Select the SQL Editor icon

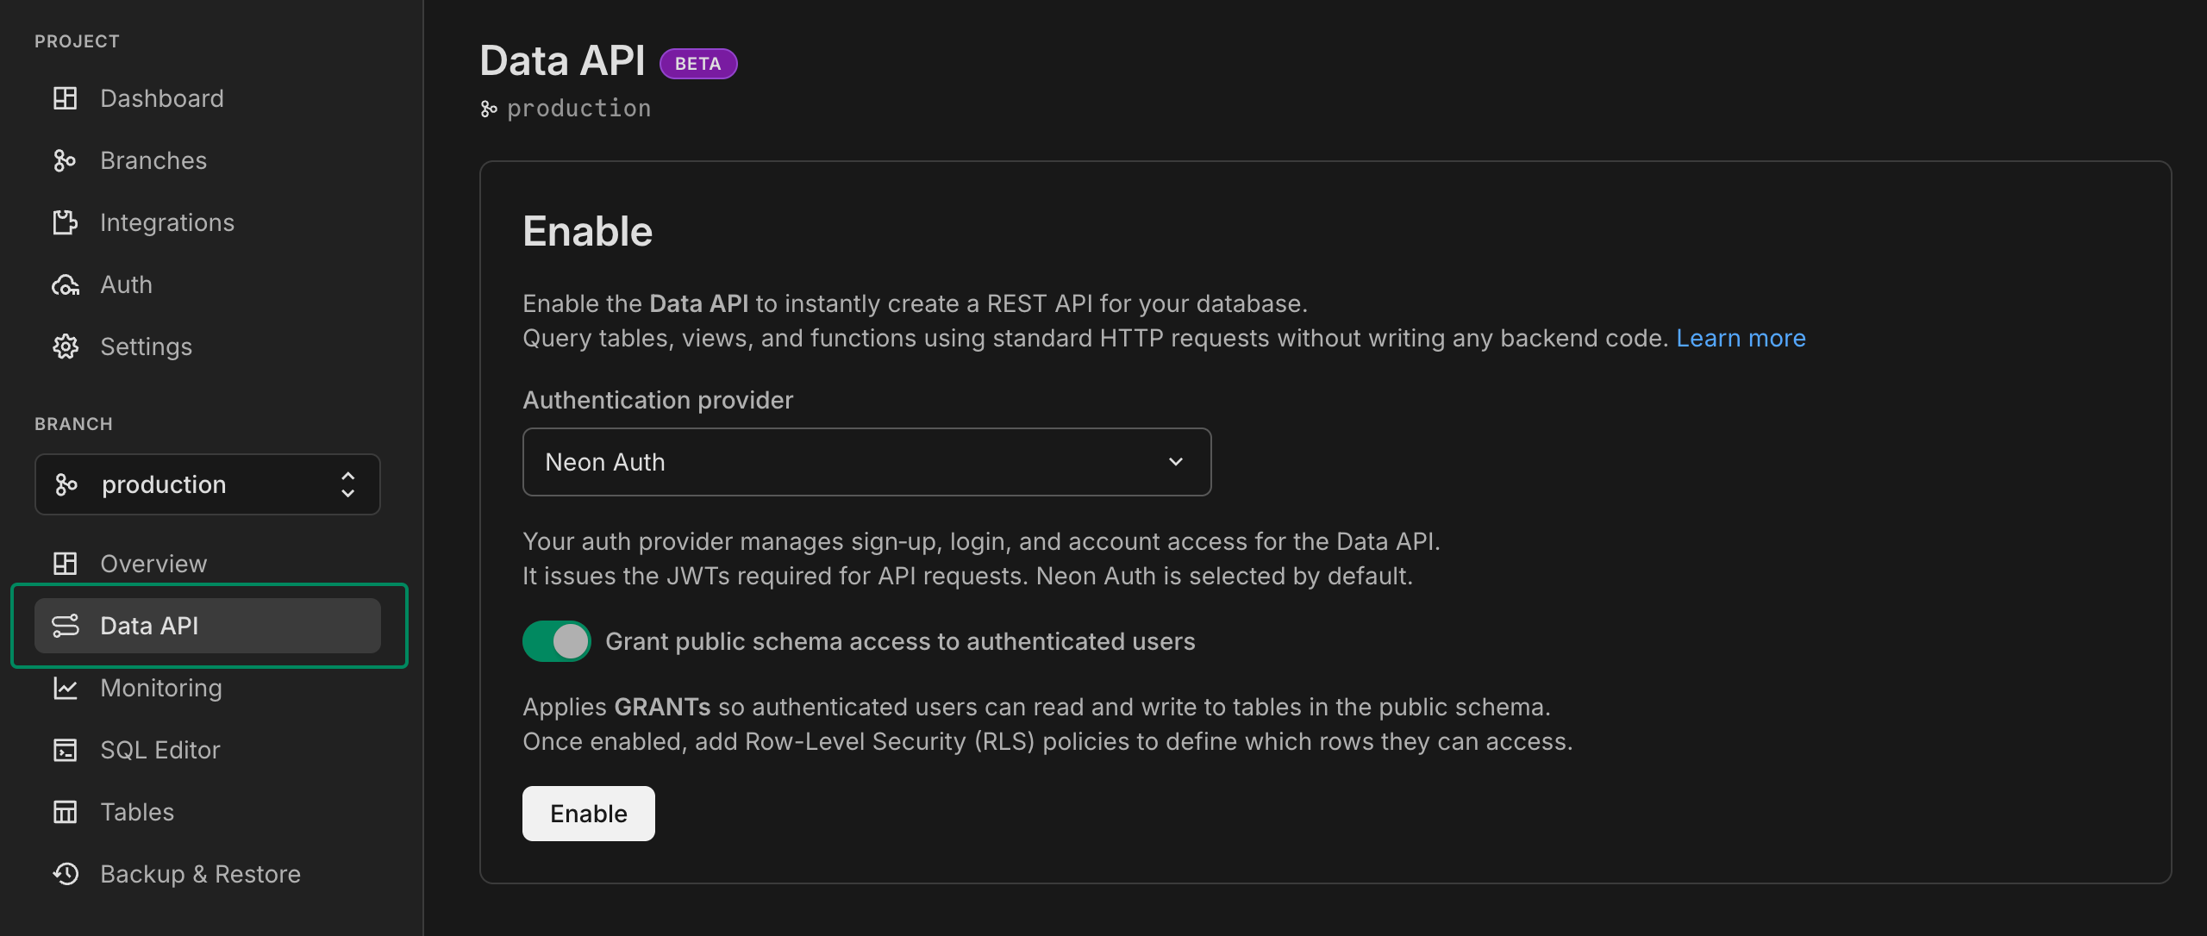[x=66, y=750]
